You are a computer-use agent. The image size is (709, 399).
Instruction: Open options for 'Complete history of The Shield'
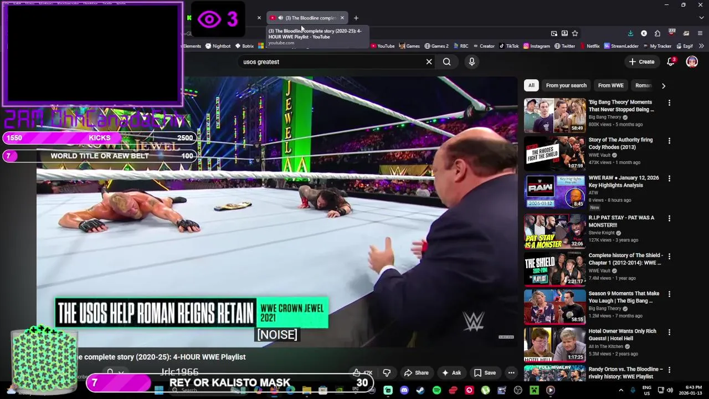click(x=669, y=256)
